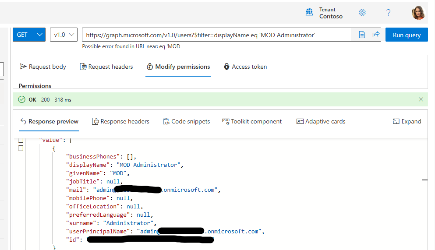
Task: Open the Adaptive cards tab
Action: 321,122
